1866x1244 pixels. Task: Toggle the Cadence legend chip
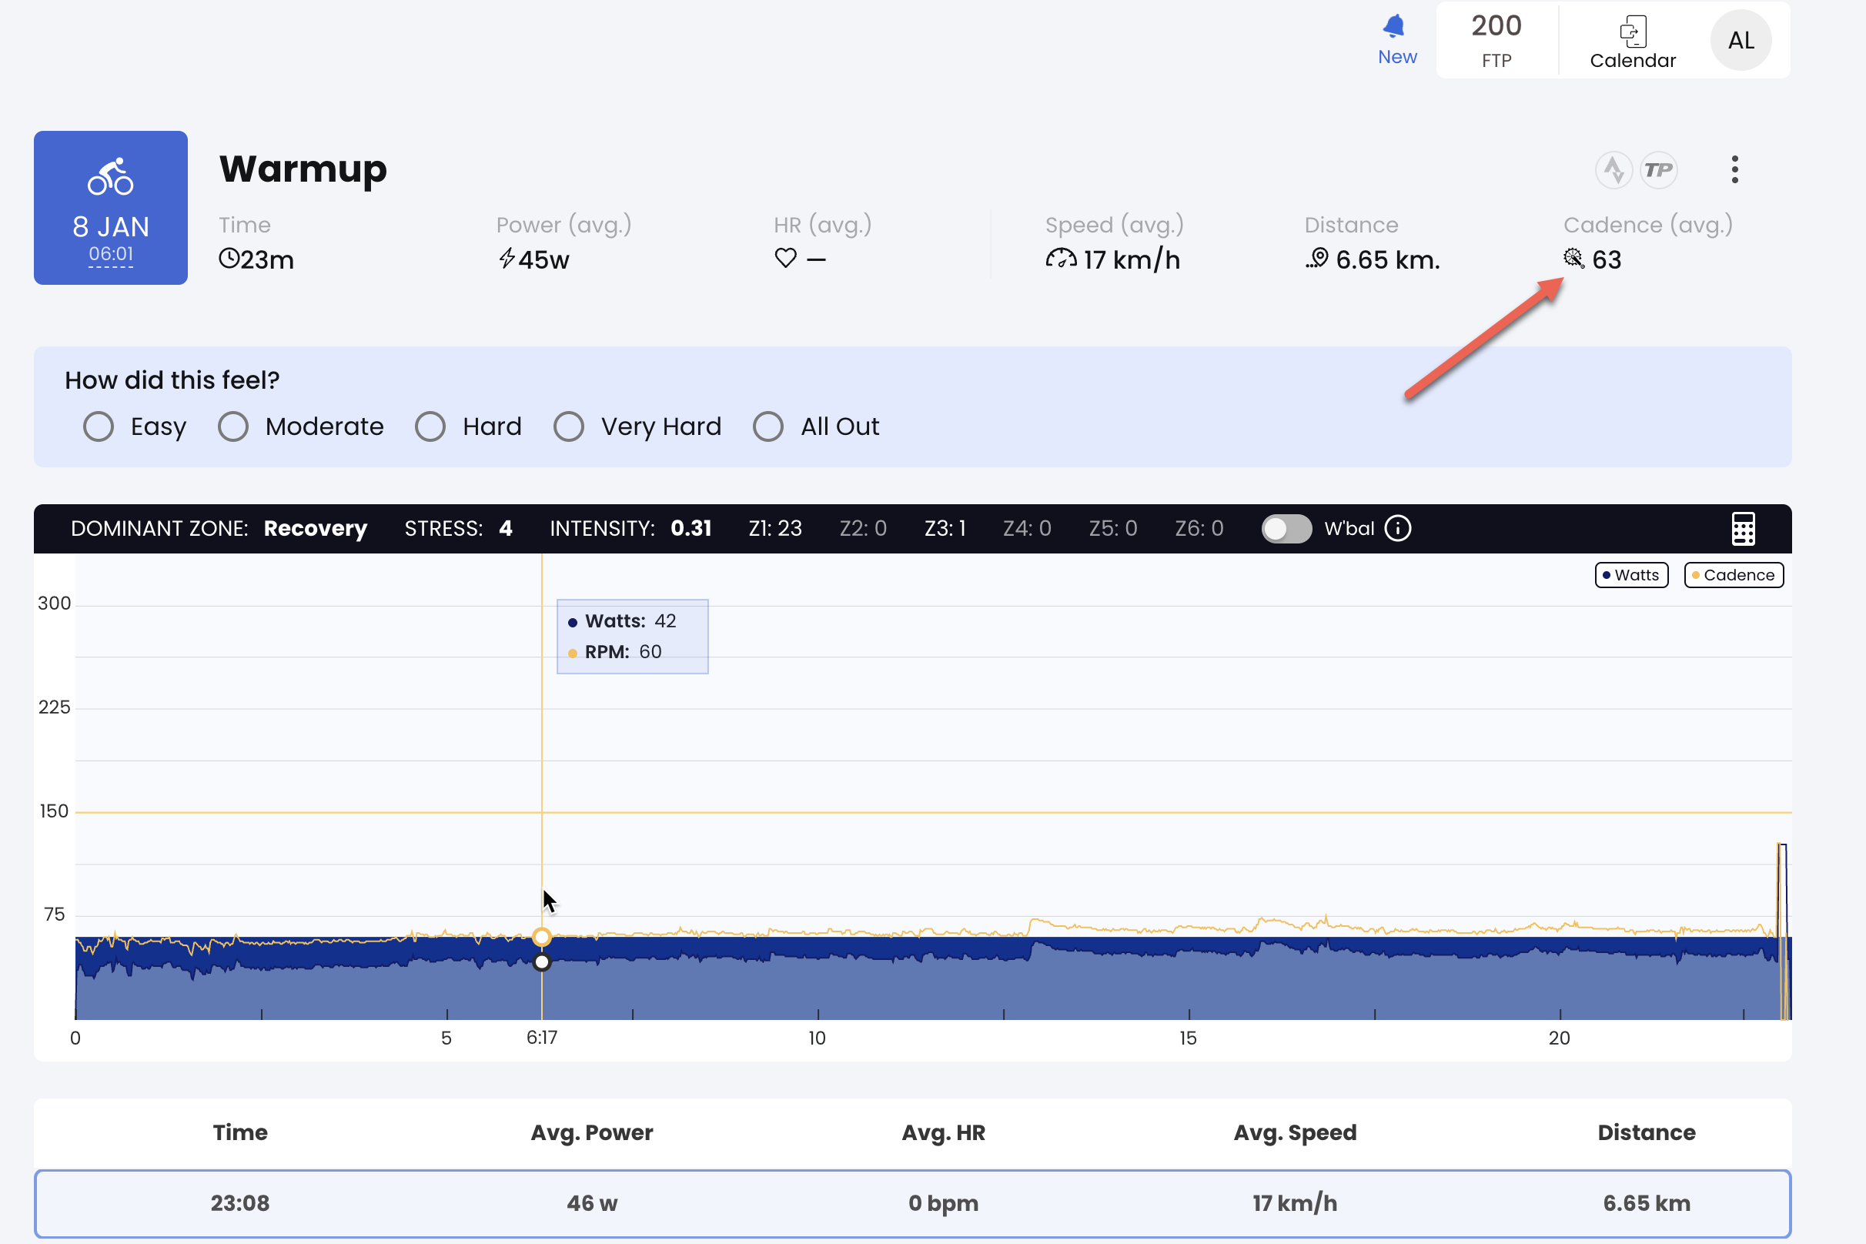[1733, 575]
